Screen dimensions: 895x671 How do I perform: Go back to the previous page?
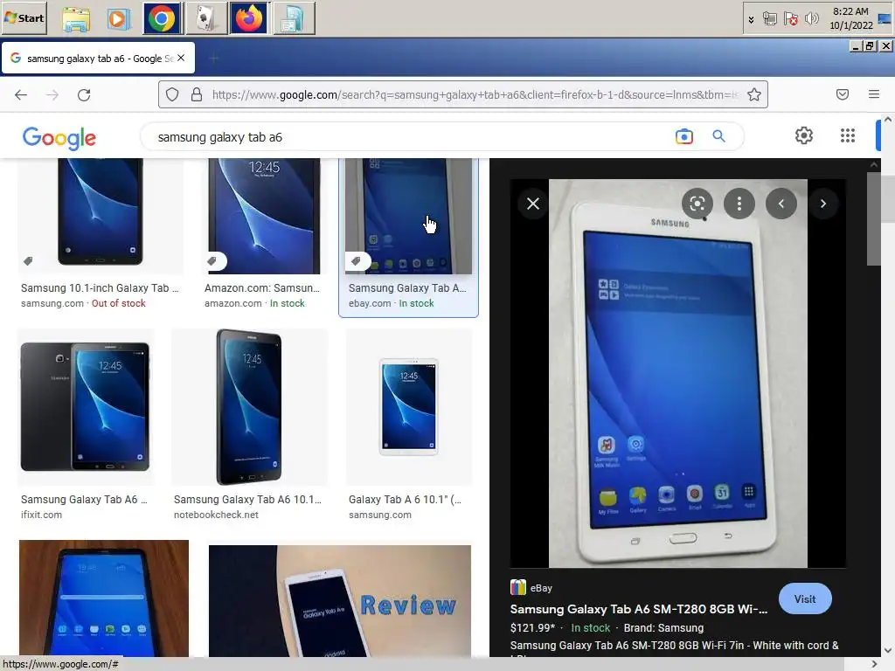(x=21, y=94)
